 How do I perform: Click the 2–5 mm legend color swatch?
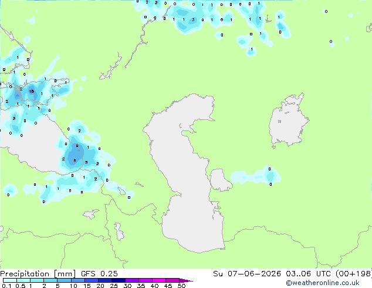[x=50, y=280]
